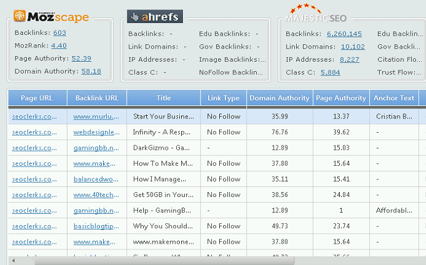Open Mozscape Backlinks value 603
The height and width of the screenshot is (265, 426).
coord(59,33)
